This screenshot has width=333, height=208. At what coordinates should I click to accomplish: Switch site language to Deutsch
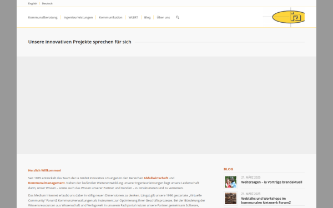47,3
